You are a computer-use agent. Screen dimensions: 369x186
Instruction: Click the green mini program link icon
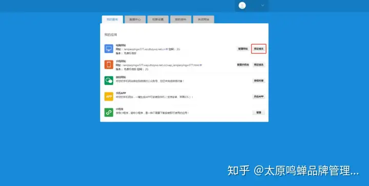(109, 112)
